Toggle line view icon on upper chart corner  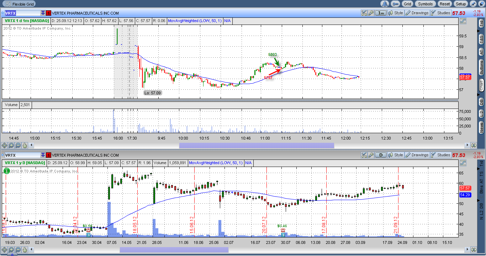pos(463,21)
